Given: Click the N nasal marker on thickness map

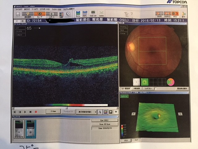Looking at the screenshot, I should 134,114.
